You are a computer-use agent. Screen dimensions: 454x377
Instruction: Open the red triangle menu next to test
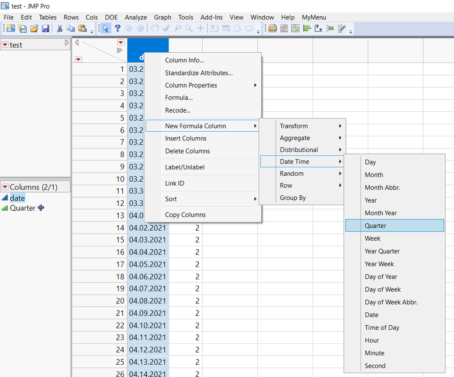(x=5, y=45)
